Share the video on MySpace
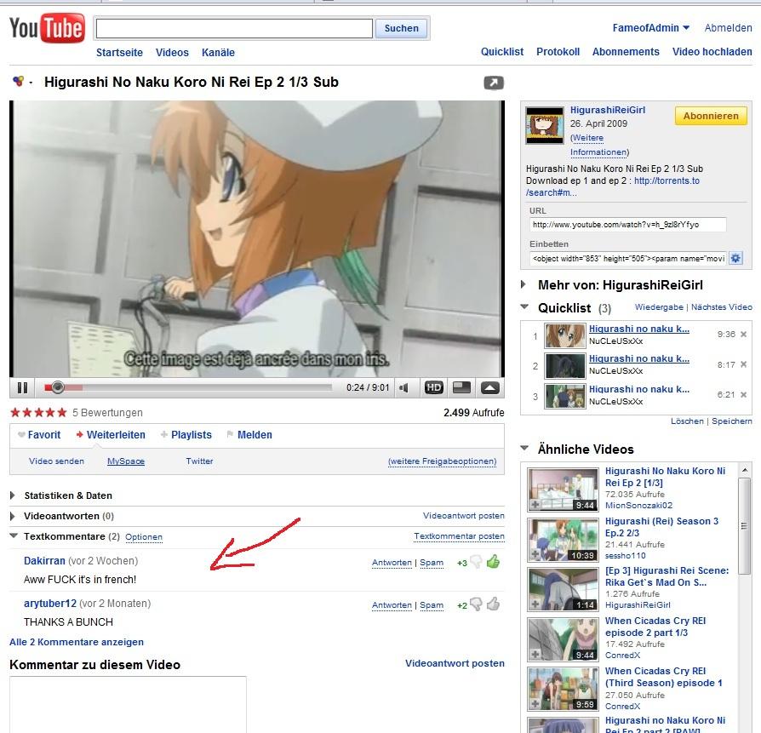 [126, 461]
